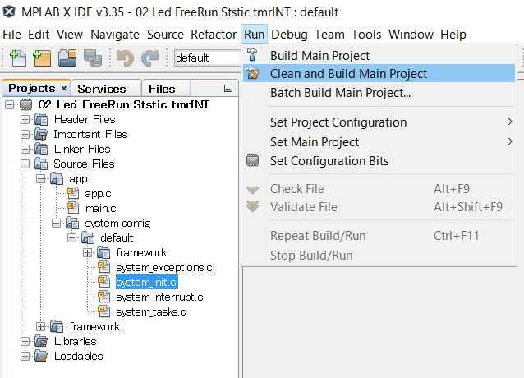Image resolution: width=524 pixels, height=378 pixels.
Task: Click the Open Project toolbar icon
Action: click(67, 58)
